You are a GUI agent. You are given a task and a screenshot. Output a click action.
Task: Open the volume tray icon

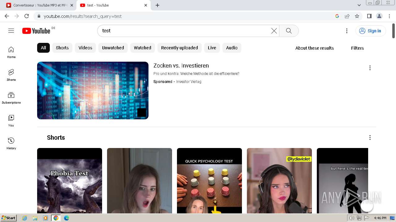click(x=351, y=218)
